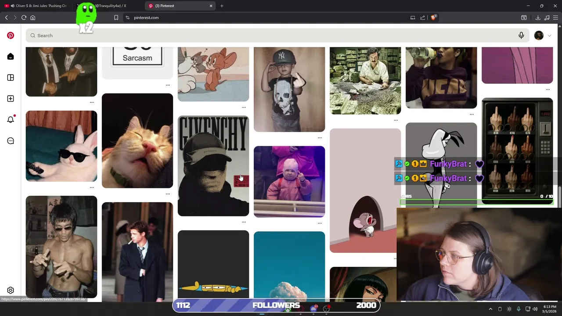Click the picture-in-picture icon in address bar
Screen dimensions: 562x316
tap(413, 18)
